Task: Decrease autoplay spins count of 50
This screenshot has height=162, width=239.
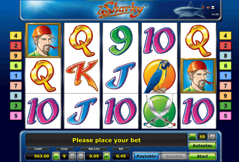Action: (x=193, y=137)
